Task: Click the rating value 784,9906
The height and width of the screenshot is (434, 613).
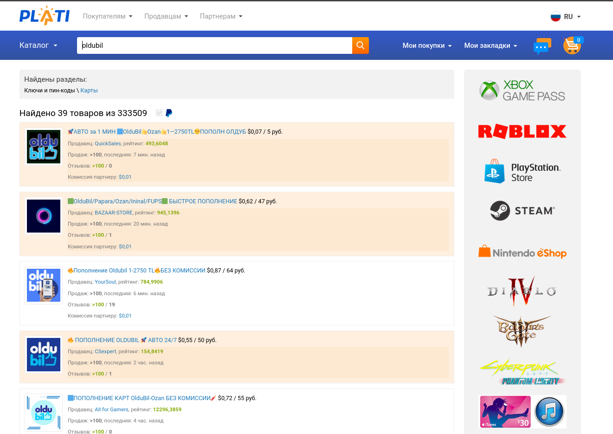Action: 152,282
